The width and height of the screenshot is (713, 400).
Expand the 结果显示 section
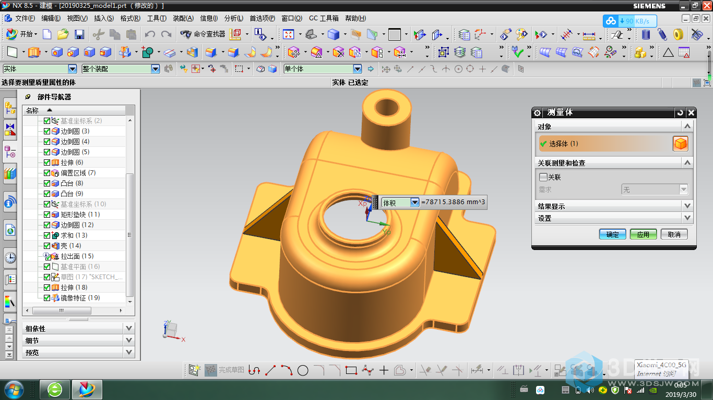pos(687,206)
